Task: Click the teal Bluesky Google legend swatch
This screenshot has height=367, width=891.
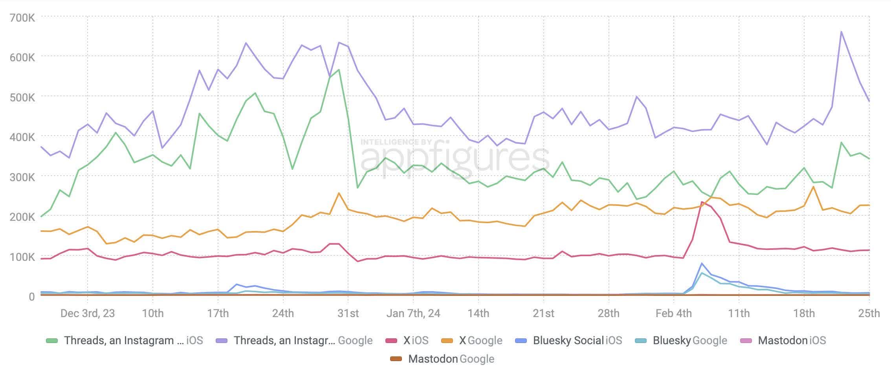Action: [641, 341]
